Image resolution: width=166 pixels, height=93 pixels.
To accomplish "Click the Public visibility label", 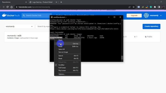I will coord(150,37).
